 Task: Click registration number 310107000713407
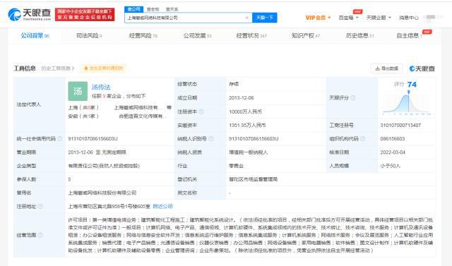[400, 125]
